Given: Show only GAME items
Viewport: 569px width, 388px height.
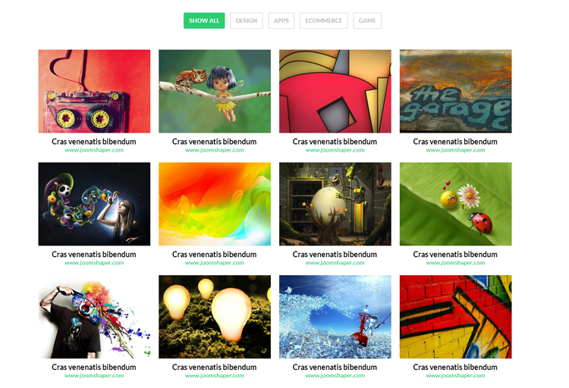Looking at the screenshot, I should 367,20.
